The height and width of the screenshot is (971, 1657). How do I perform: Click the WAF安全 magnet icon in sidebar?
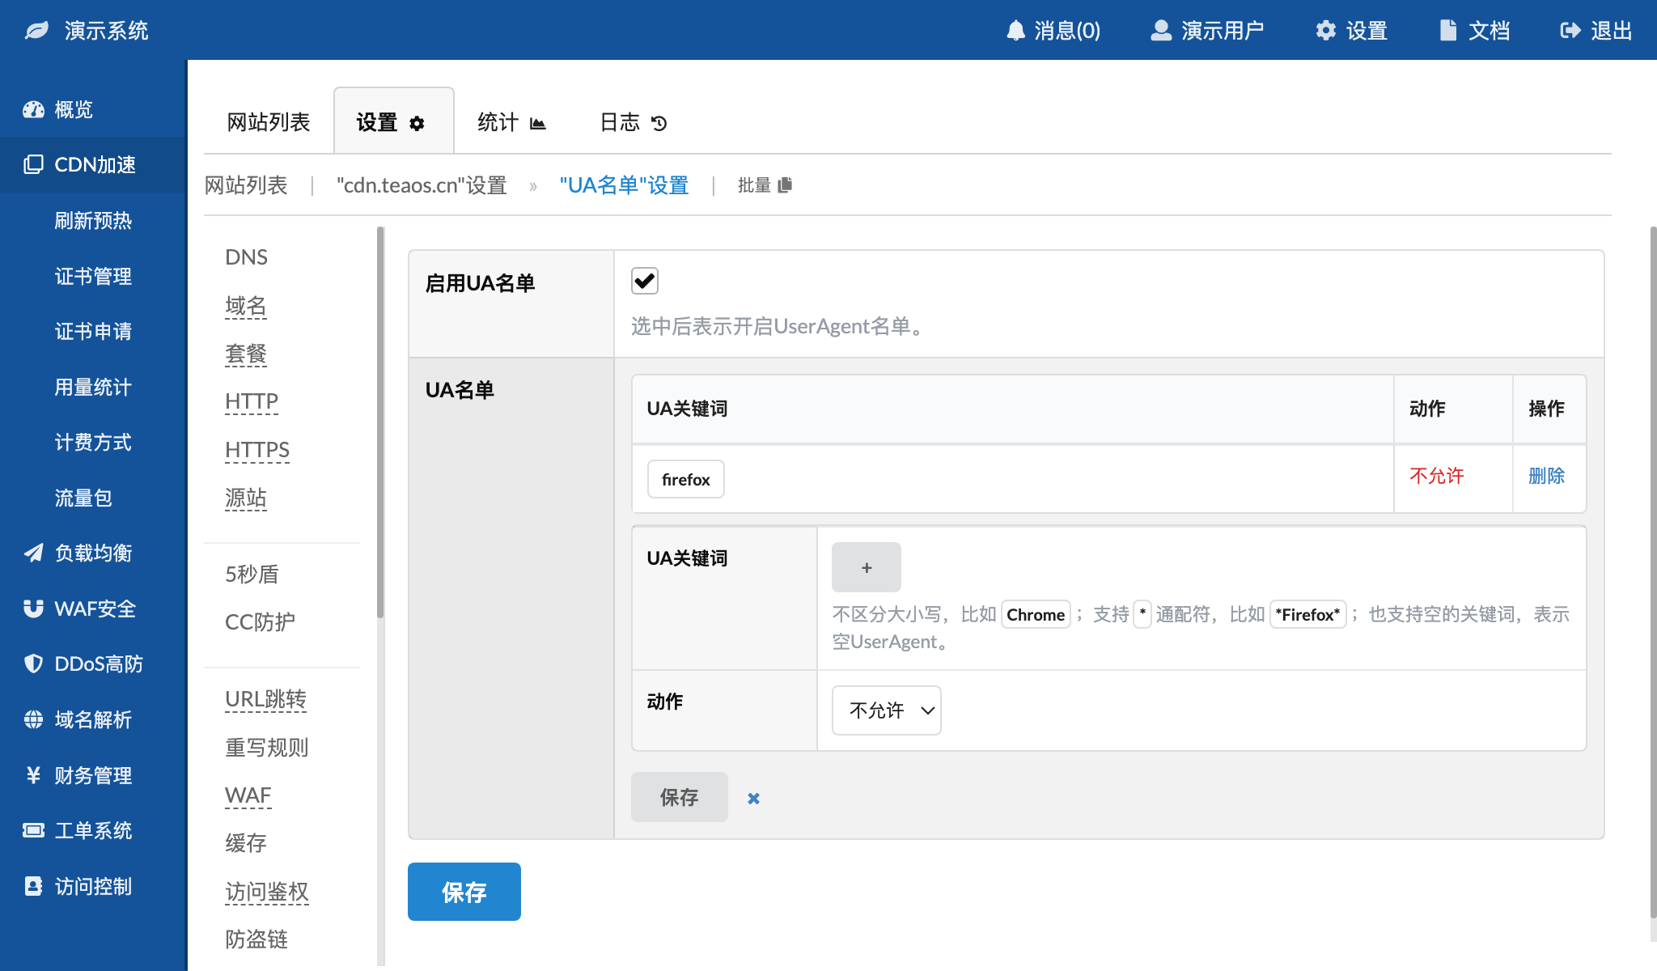[x=33, y=608]
